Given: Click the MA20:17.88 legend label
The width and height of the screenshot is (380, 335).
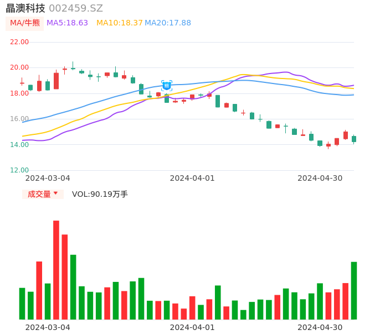Looking at the screenshot, I should point(168,23).
